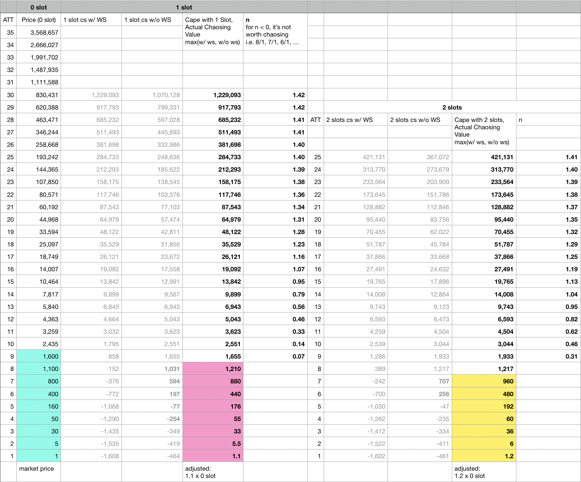Image resolution: width=581 pixels, height=482 pixels.
Task: Click the 'n for n < 0' note cell
Action: [x=275, y=31]
